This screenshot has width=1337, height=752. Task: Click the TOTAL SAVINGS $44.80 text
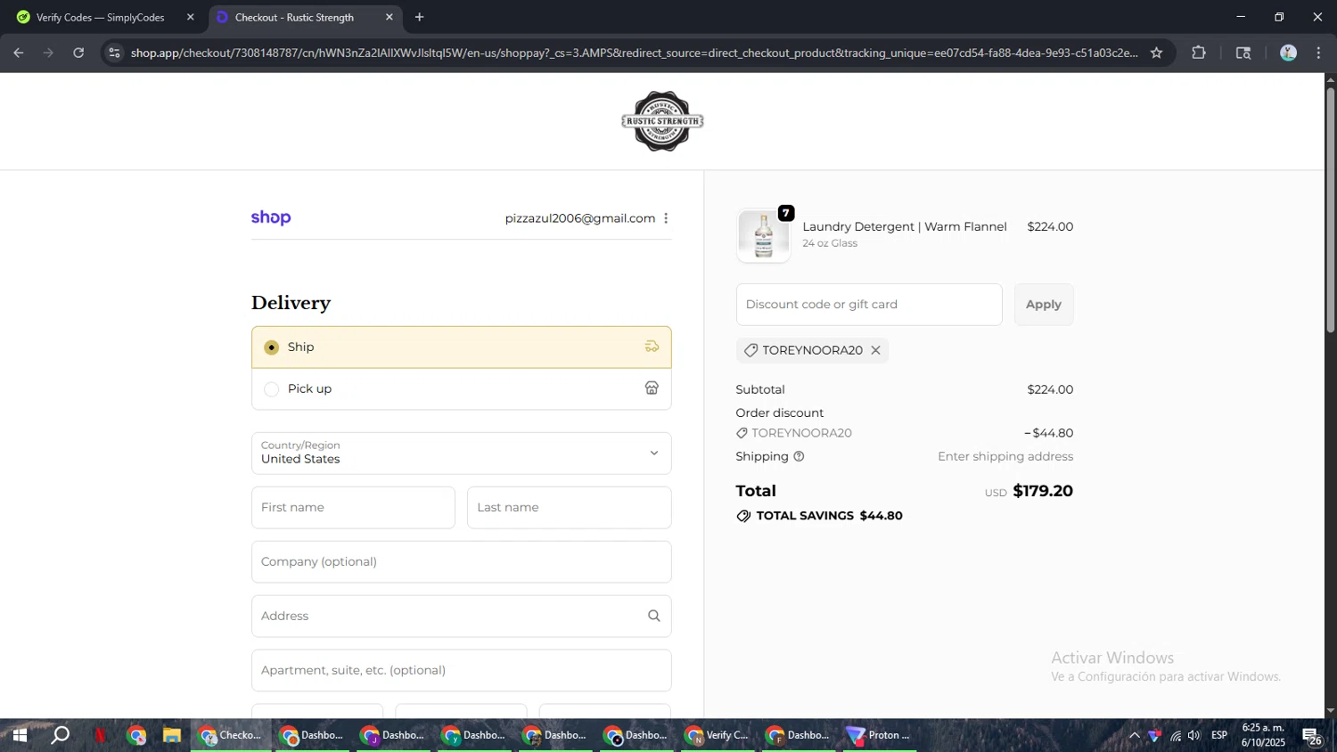point(829,516)
